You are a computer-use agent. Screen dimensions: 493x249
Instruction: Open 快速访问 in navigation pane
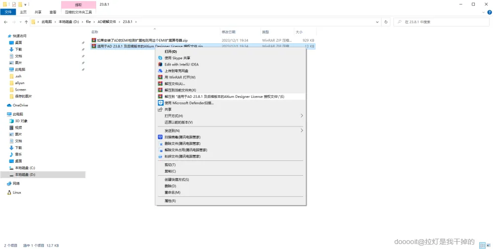(20, 36)
